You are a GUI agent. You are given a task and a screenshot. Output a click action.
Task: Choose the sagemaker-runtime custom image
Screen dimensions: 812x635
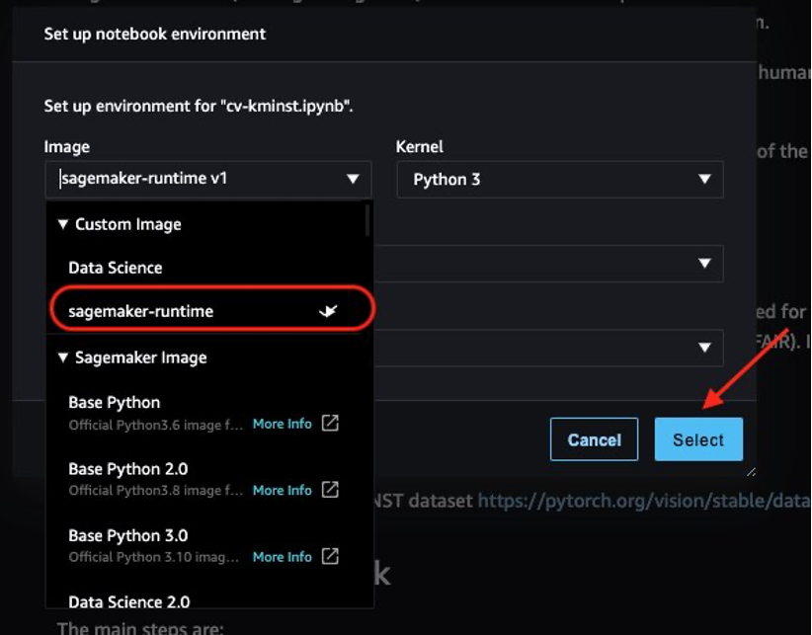[x=211, y=311]
